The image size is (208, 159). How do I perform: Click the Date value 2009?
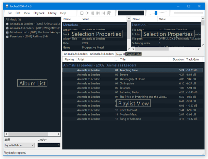[x=85, y=43]
